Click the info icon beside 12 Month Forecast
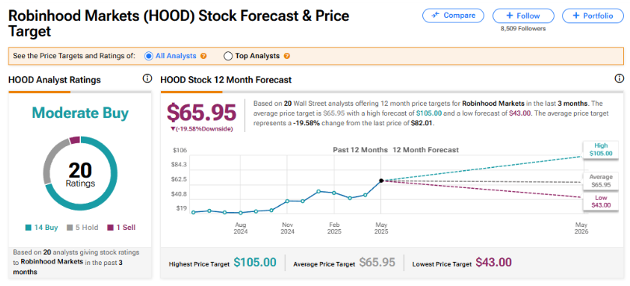Viewport: 630px width, 286px height. (x=619, y=78)
